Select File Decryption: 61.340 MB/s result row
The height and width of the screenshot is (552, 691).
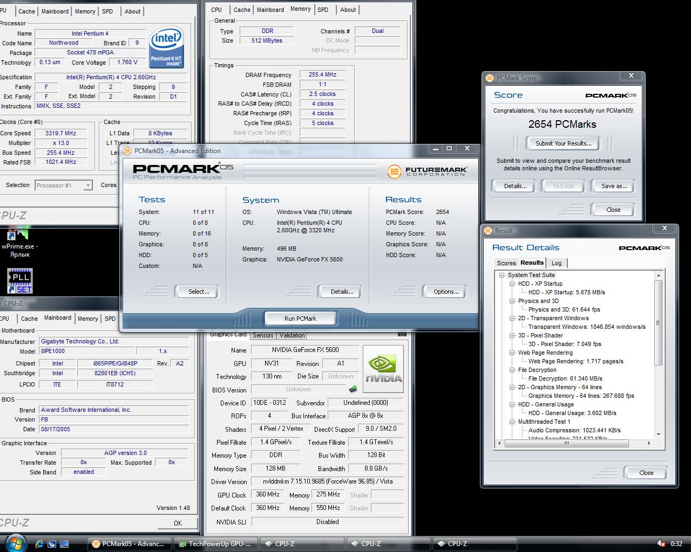(565, 378)
